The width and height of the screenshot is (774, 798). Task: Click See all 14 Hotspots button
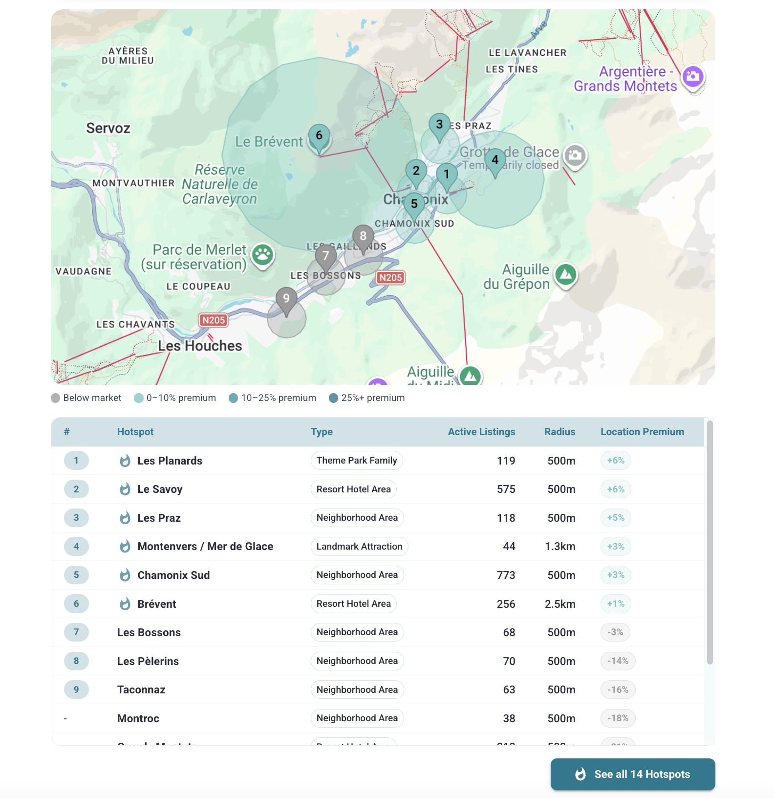(633, 774)
